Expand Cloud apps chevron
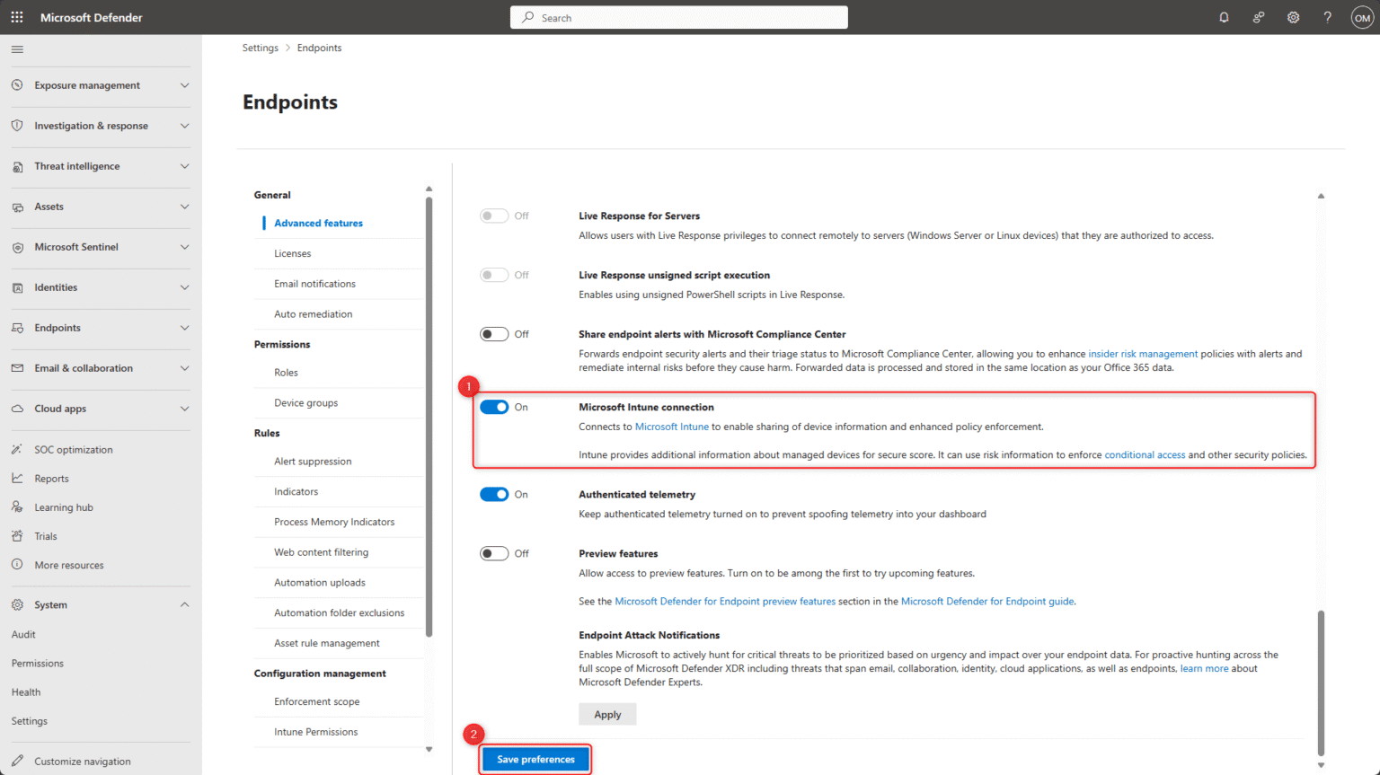 point(184,409)
